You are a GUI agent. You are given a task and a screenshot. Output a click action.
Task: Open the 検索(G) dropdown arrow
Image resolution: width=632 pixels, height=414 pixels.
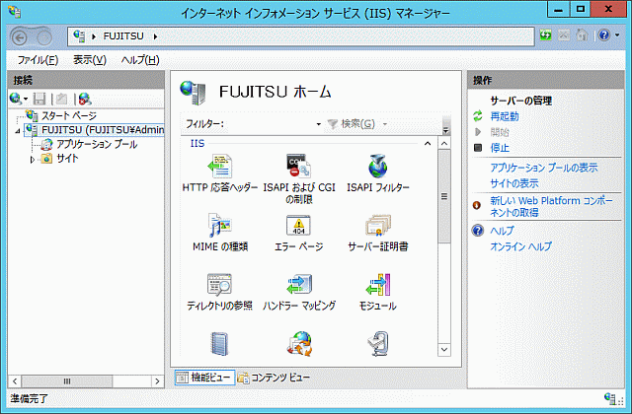click(x=385, y=124)
